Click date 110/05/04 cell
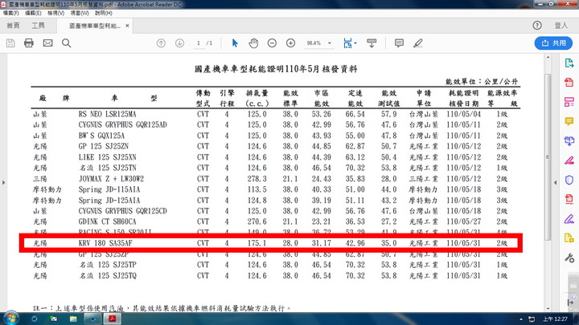This screenshot has width=579, height=325. [x=464, y=114]
